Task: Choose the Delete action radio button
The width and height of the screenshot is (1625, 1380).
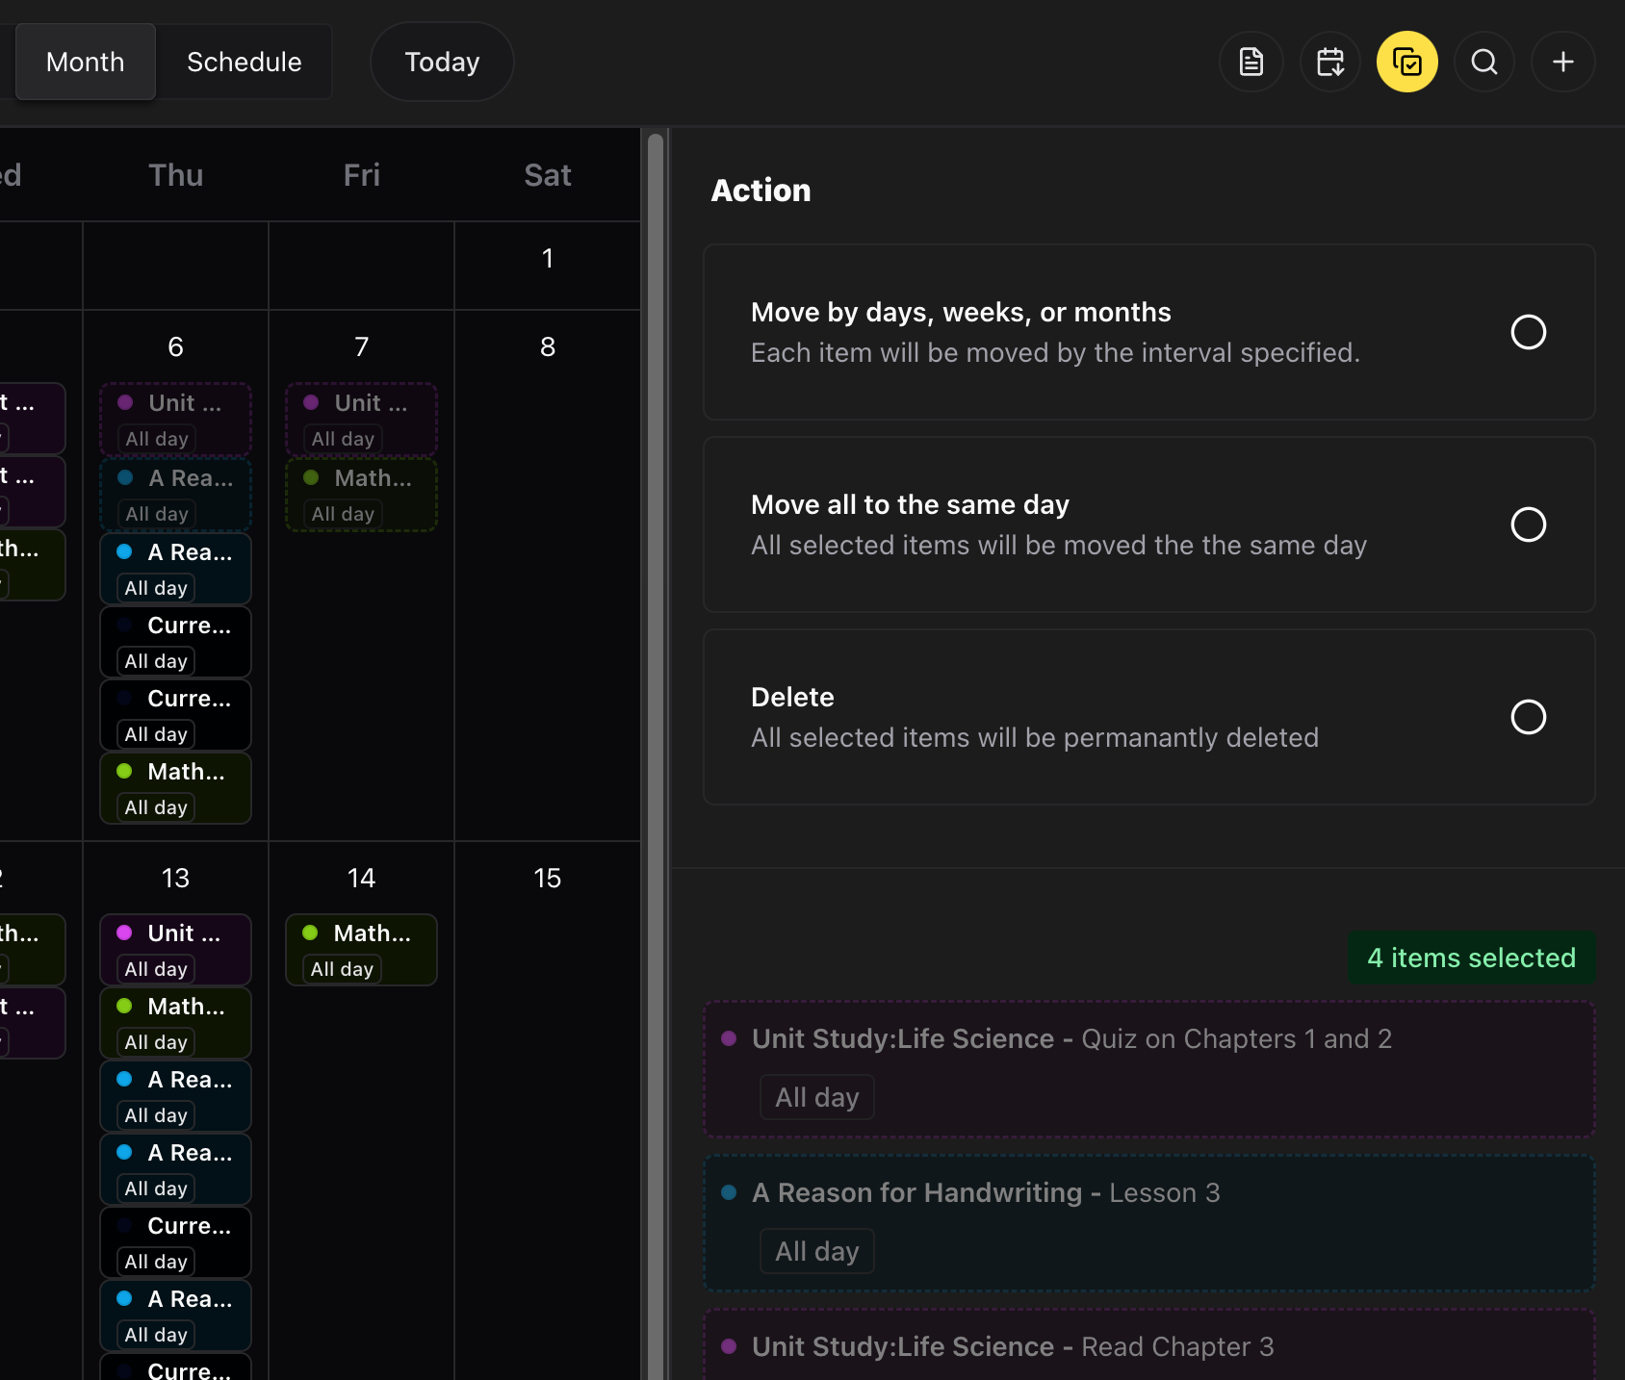Action: coord(1528,717)
